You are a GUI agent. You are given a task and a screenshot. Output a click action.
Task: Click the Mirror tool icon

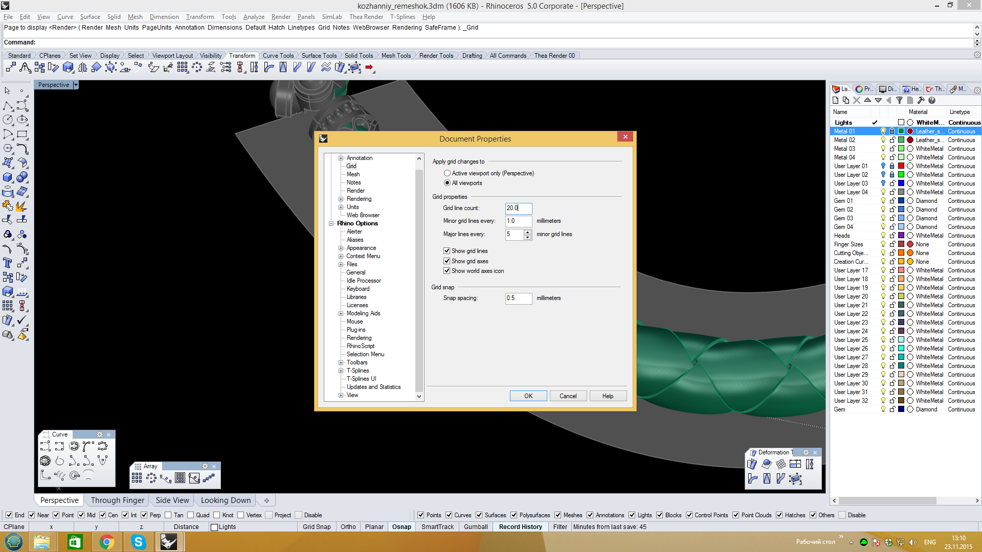pos(82,67)
